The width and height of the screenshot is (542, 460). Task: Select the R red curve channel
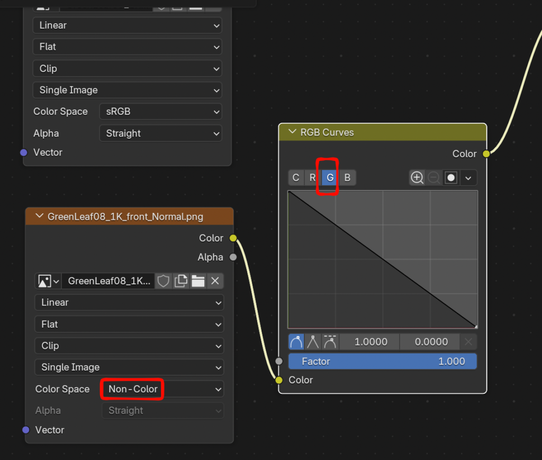[x=313, y=178]
